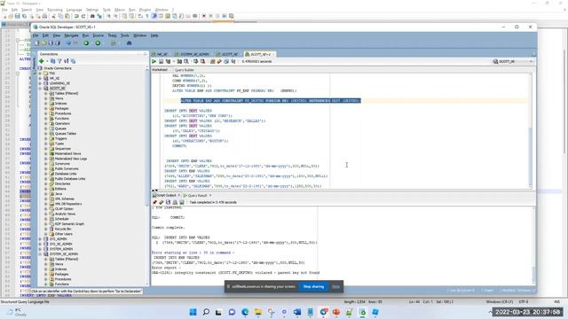
Task: Select the Other Users tree item
Action: click(63, 234)
